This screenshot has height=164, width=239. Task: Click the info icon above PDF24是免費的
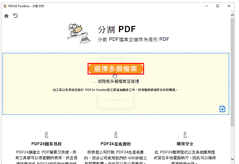[x=116, y=135]
